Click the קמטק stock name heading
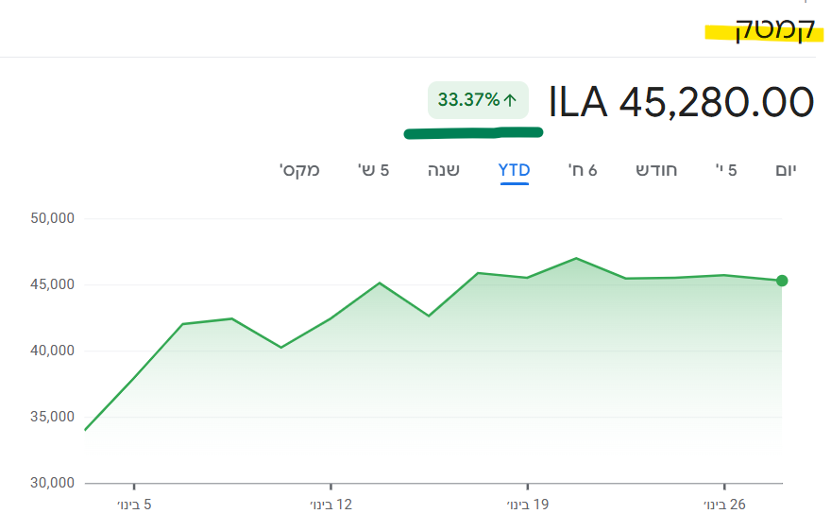This screenshot has height=531, width=831. 774,29
